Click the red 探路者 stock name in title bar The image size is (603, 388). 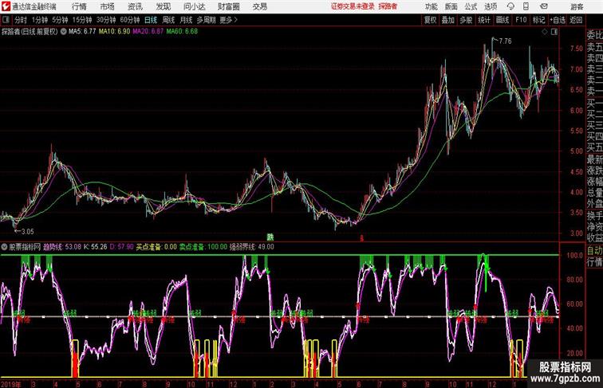[x=388, y=6]
